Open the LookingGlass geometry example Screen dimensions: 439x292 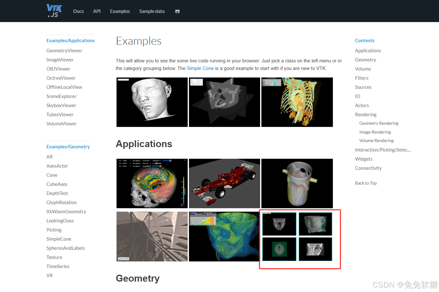60,220
